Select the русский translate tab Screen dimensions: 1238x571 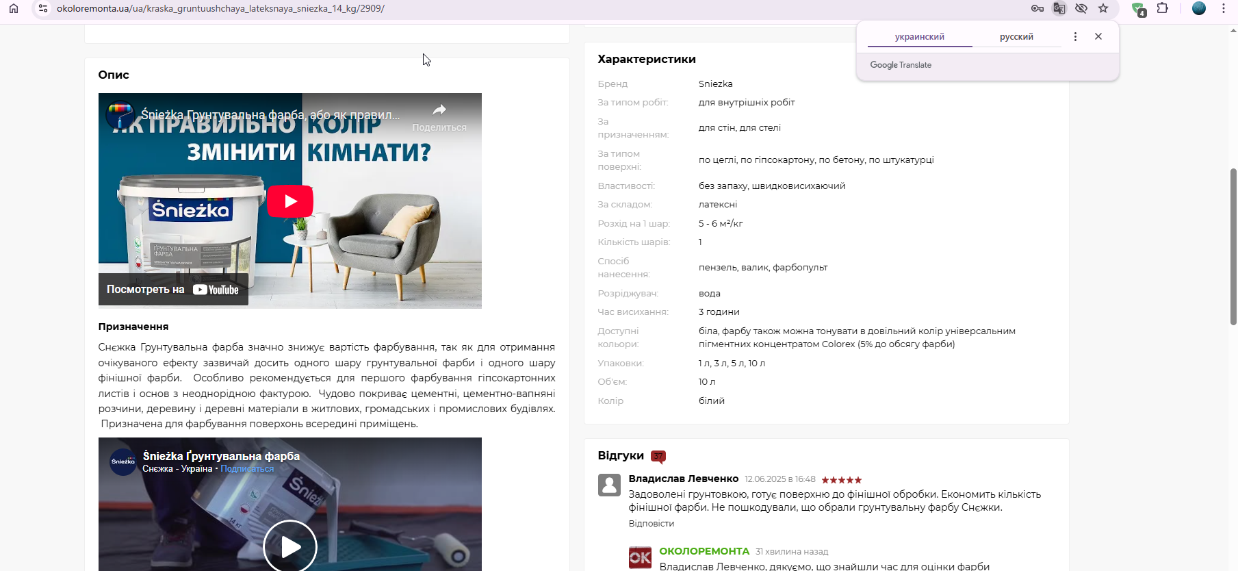(1016, 37)
